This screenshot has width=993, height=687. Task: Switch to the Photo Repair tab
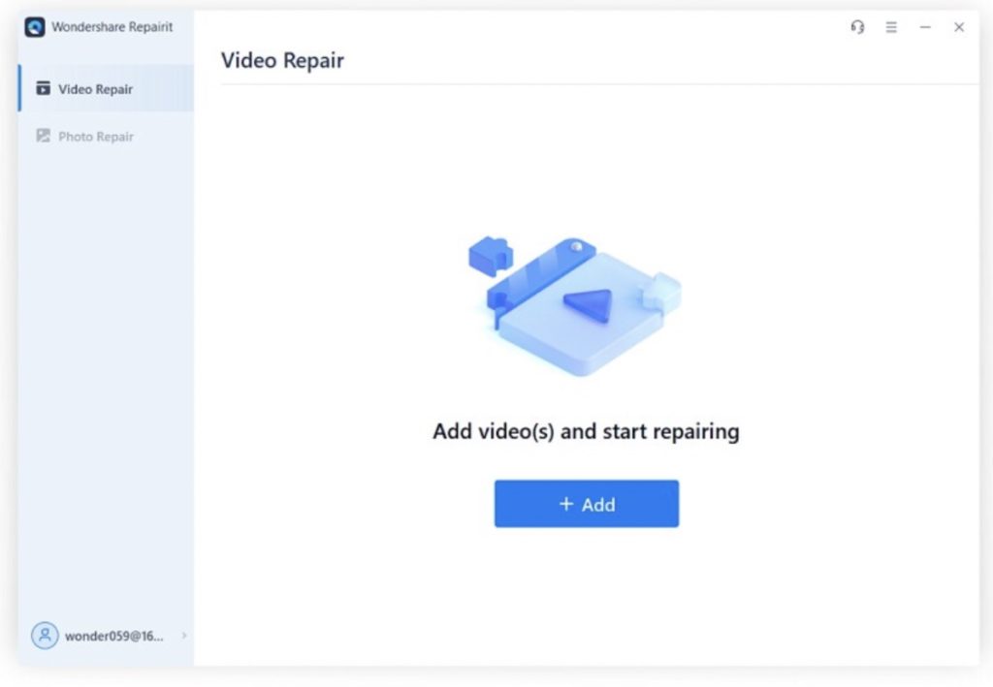click(x=107, y=136)
